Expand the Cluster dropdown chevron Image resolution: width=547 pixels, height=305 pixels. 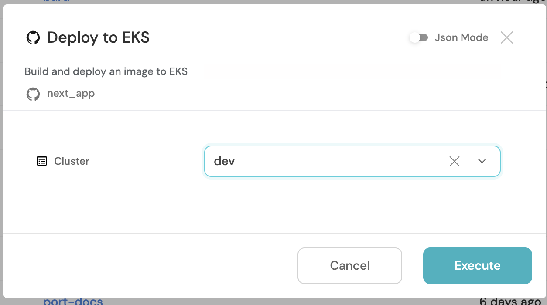tap(482, 161)
